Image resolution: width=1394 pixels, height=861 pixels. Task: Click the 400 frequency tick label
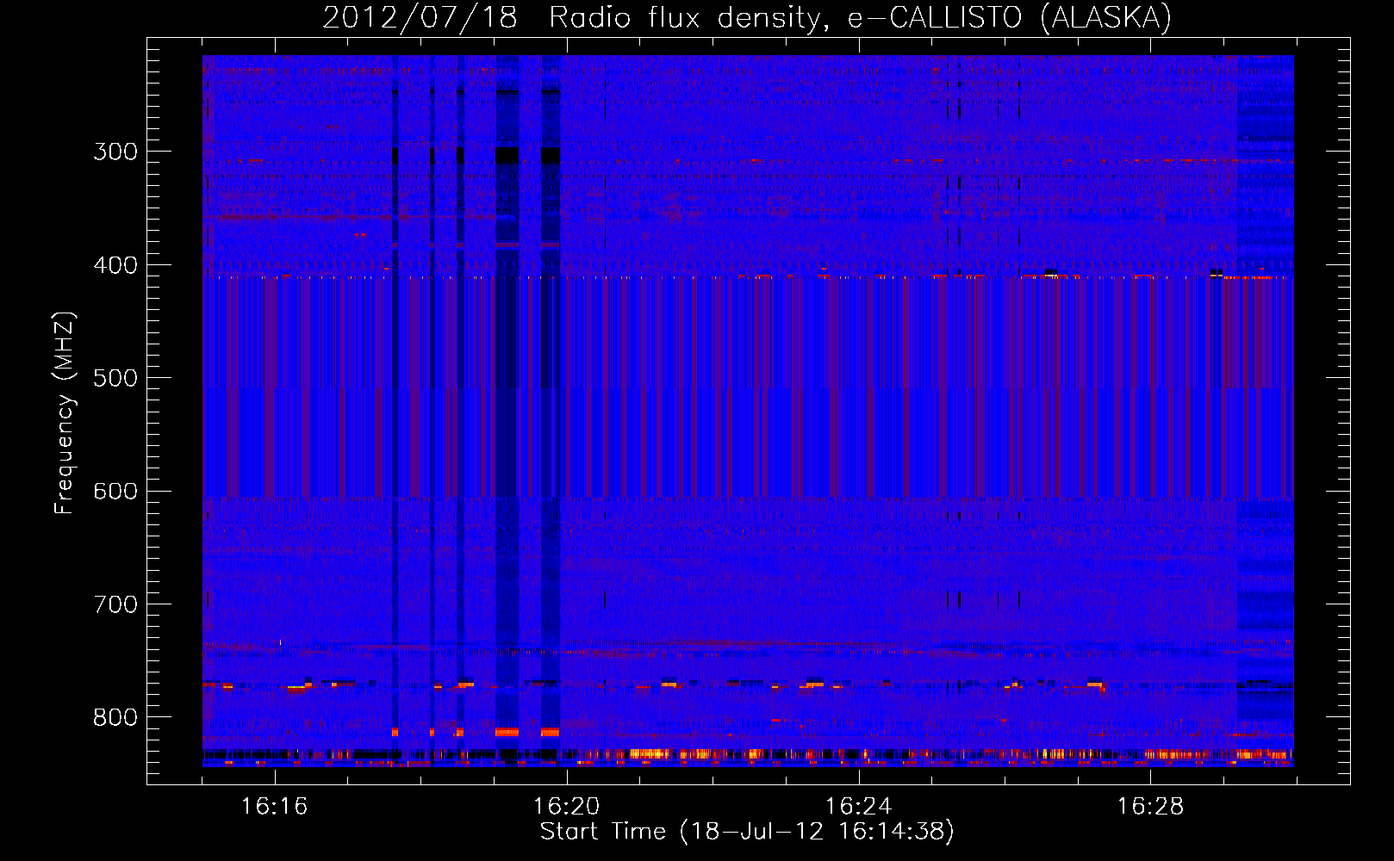click(x=115, y=265)
